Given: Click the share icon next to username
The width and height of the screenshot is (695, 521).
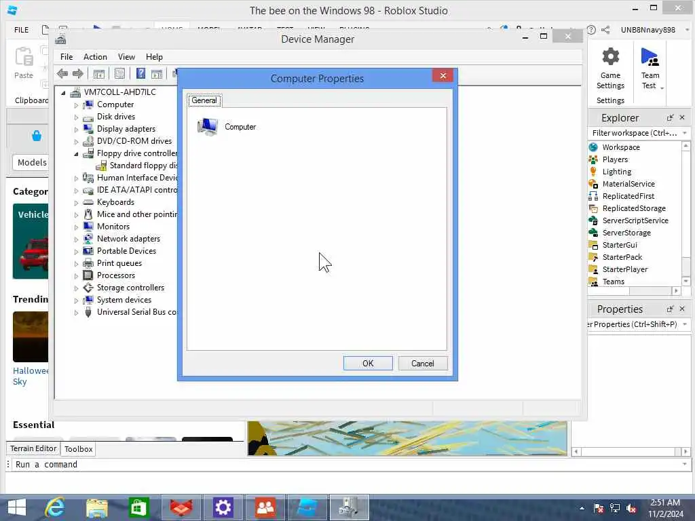Looking at the screenshot, I should [605, 30].
